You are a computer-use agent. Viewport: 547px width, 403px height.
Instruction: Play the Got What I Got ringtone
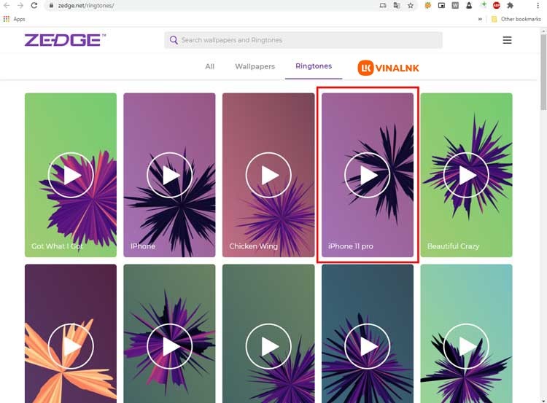pos(71,175)
